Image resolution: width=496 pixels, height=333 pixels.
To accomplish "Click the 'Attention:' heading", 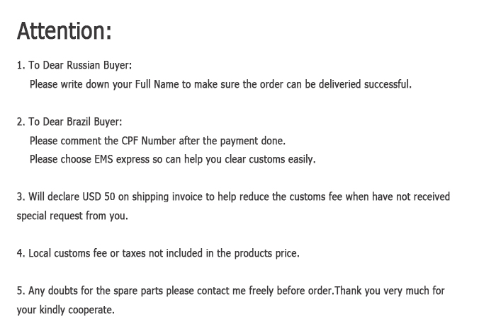I will [64, 31].
